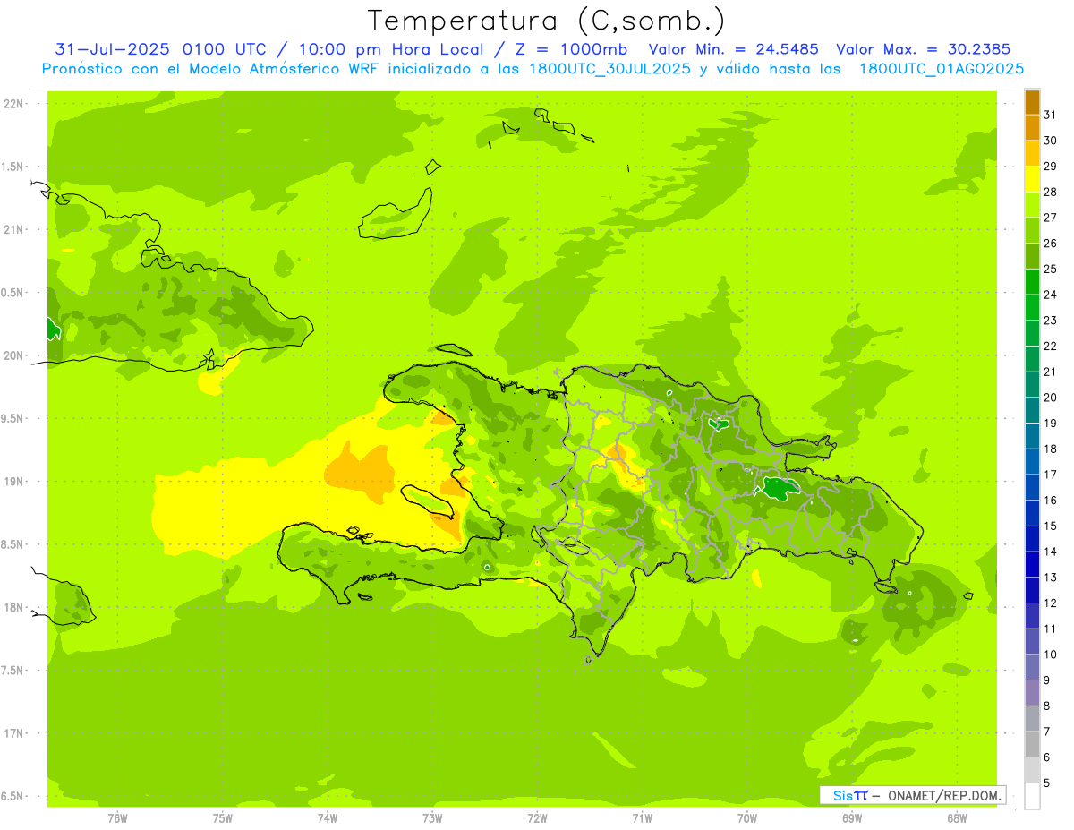Click the yellow legend swatch between 28 and 29
Viewport: 1074px width, 830px height.
[x=1032, y=179]
